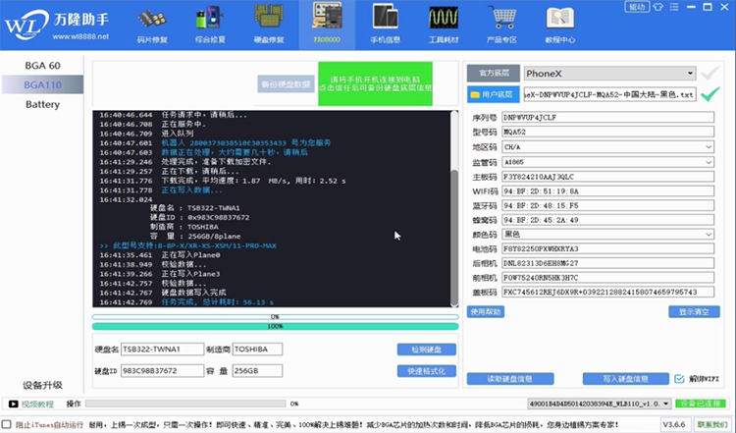736x433 pixels.
Task: Open 教程中心 tutorial center
Action: [560, 25]
